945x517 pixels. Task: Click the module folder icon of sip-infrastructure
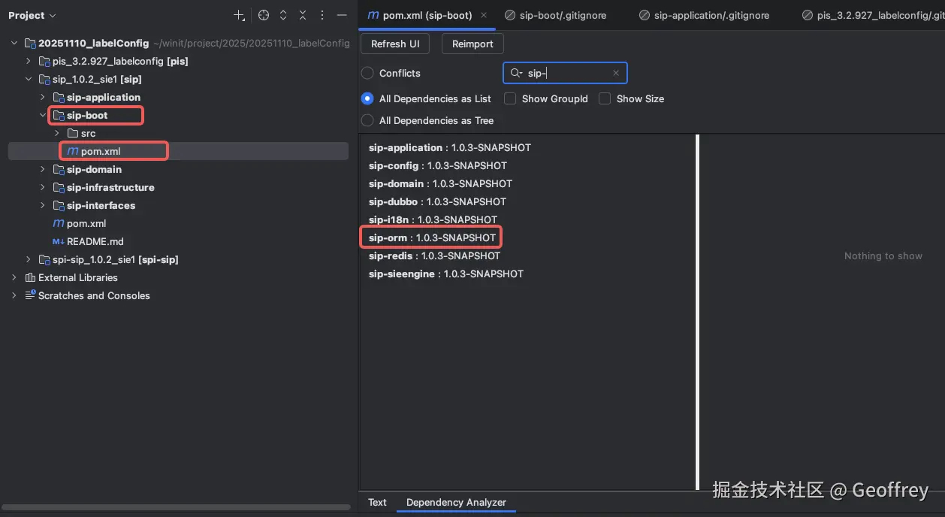59,187
